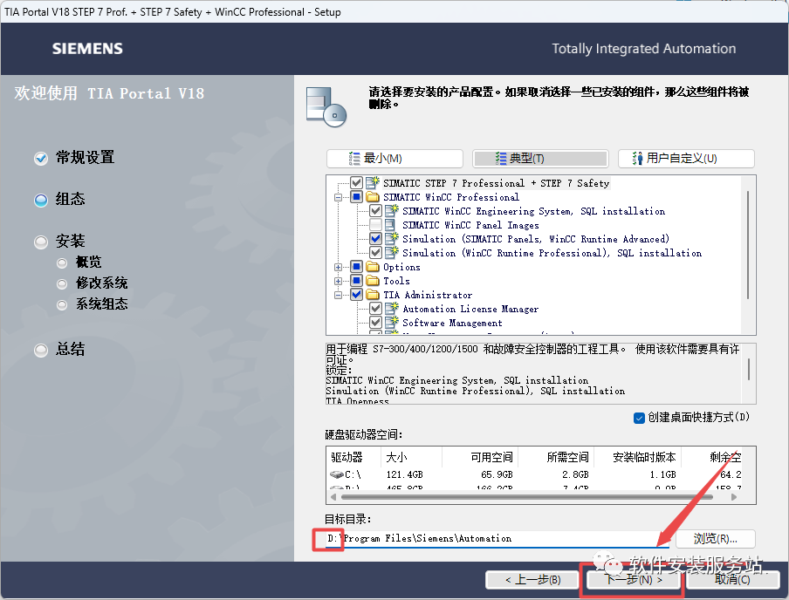Screen dimensions: 789x600
Task: Click the description box vertical scrollbar
Action: (749, 369)
